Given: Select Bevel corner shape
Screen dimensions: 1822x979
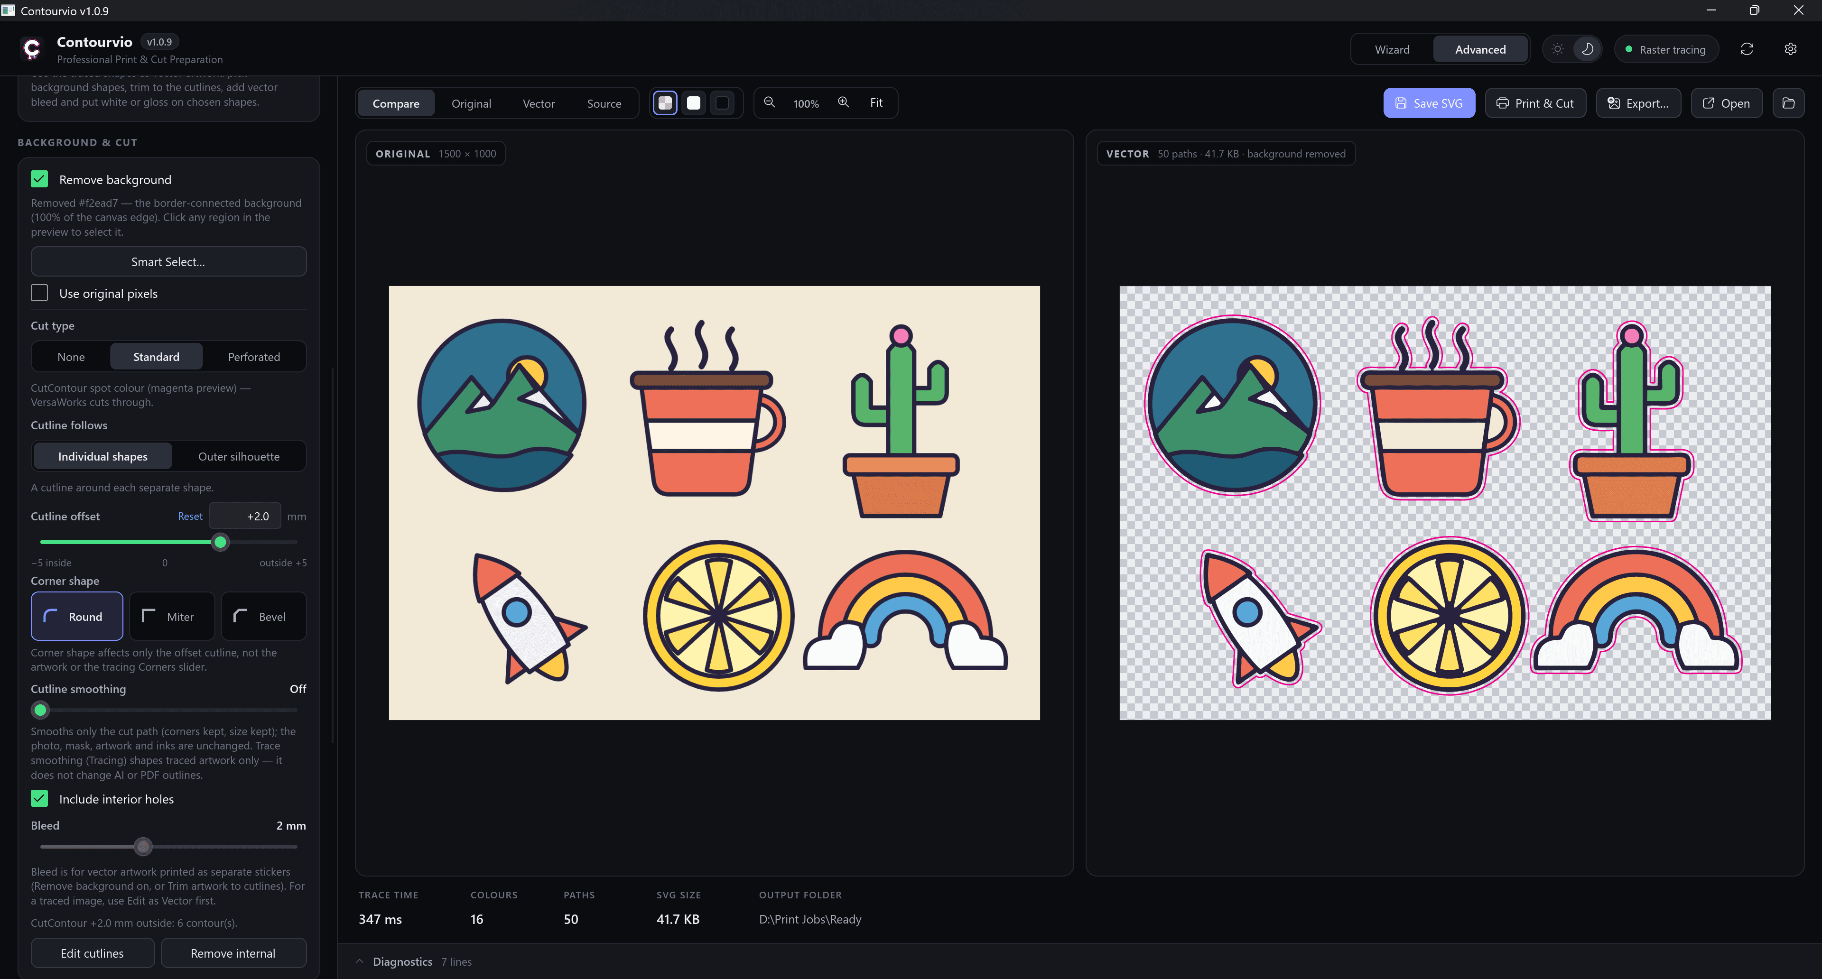Looking at the screenshot, I should click(264, 617).
